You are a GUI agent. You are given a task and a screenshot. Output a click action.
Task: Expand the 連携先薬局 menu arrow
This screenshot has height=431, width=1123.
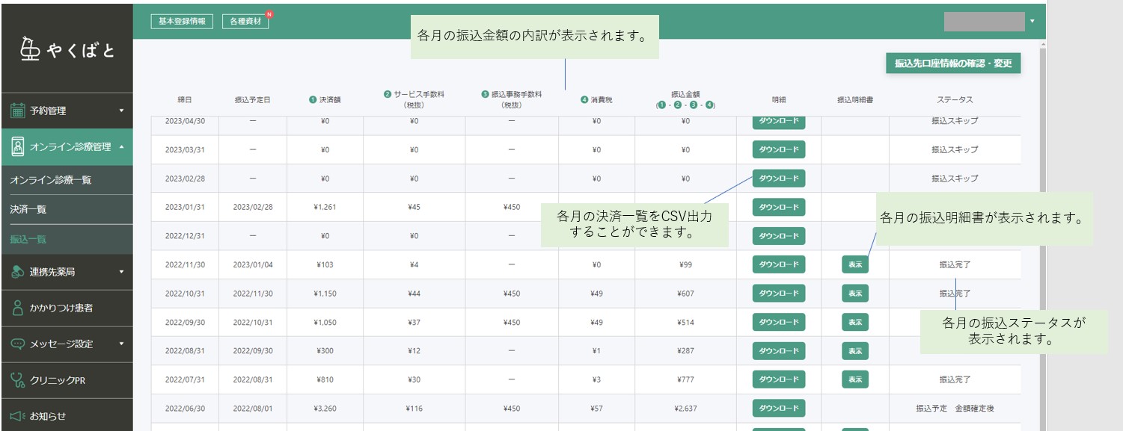(x=121, y=272)
